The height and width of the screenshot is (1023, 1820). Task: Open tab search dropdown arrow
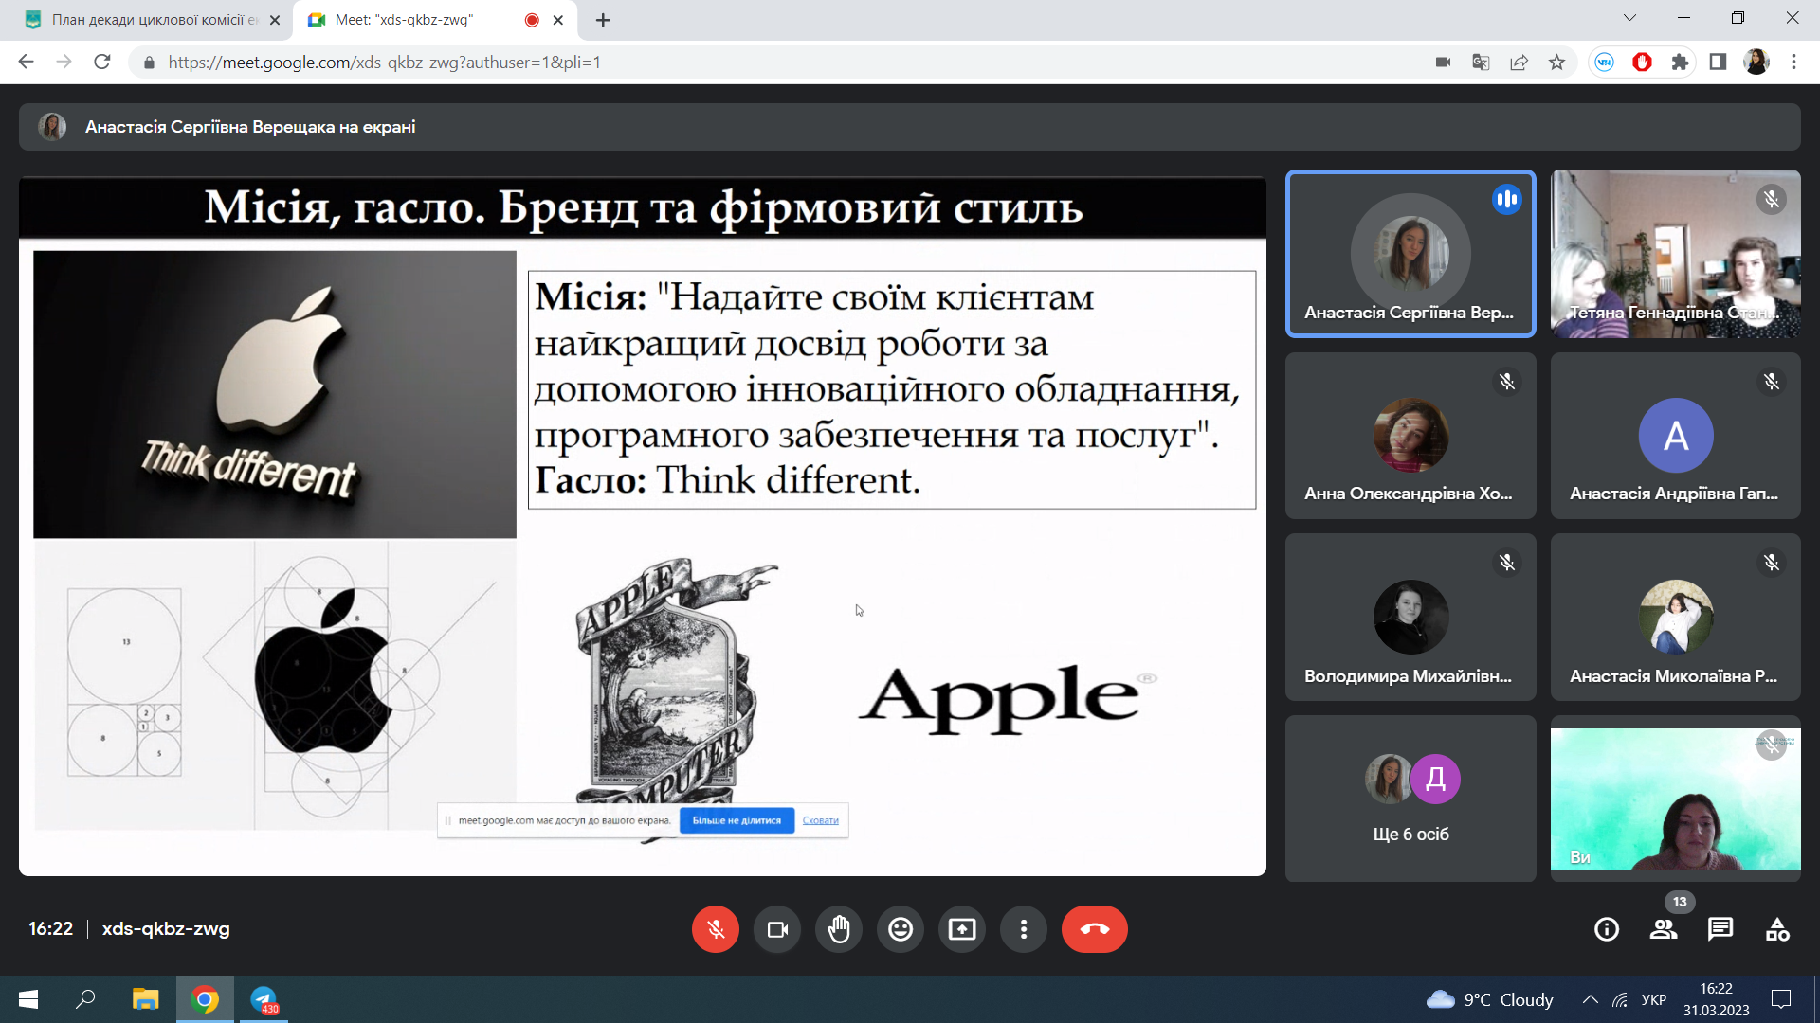click(x=1629, y=18)
